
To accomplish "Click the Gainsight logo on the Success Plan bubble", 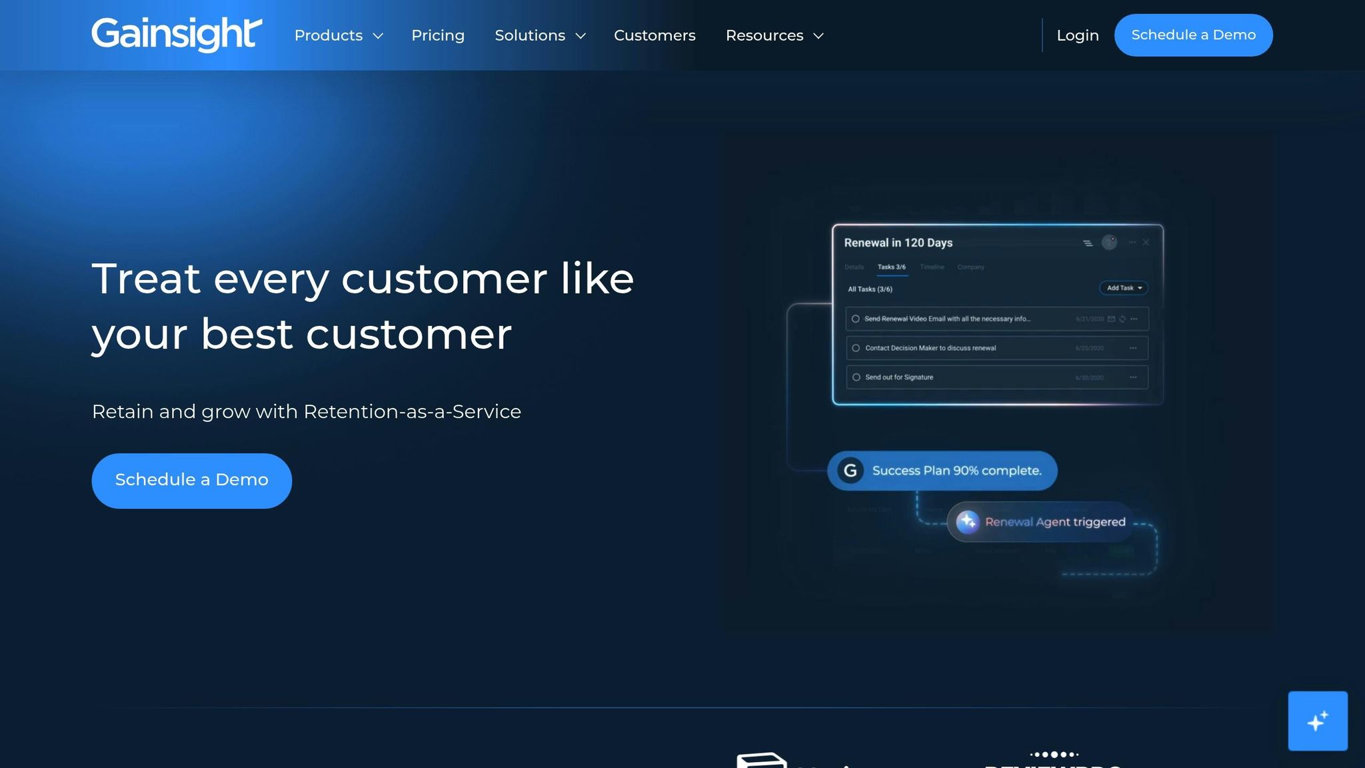I will 849,470.
